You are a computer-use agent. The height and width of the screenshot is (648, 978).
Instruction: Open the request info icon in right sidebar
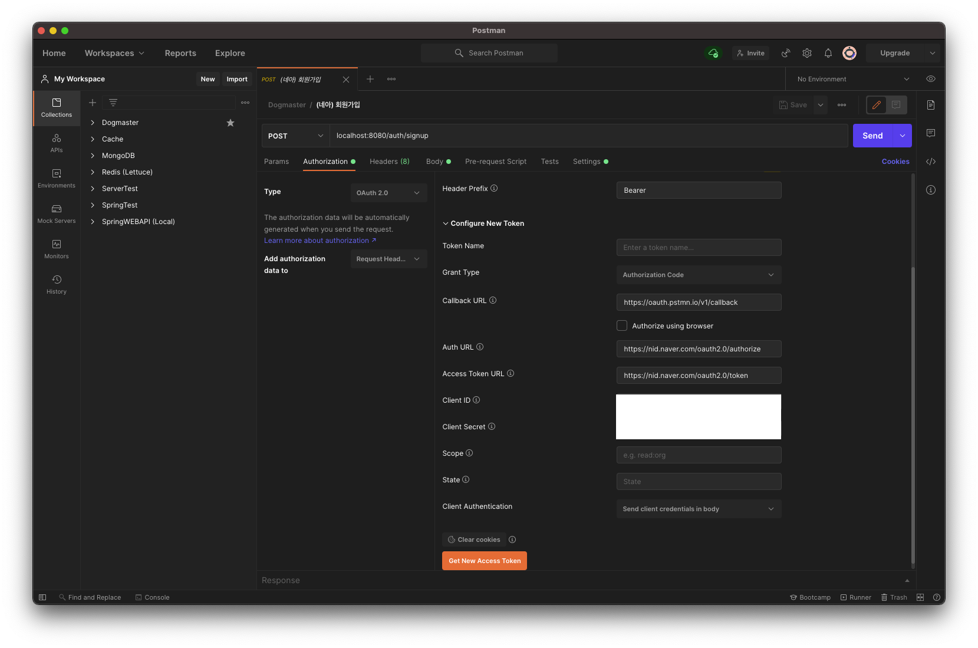931,190
